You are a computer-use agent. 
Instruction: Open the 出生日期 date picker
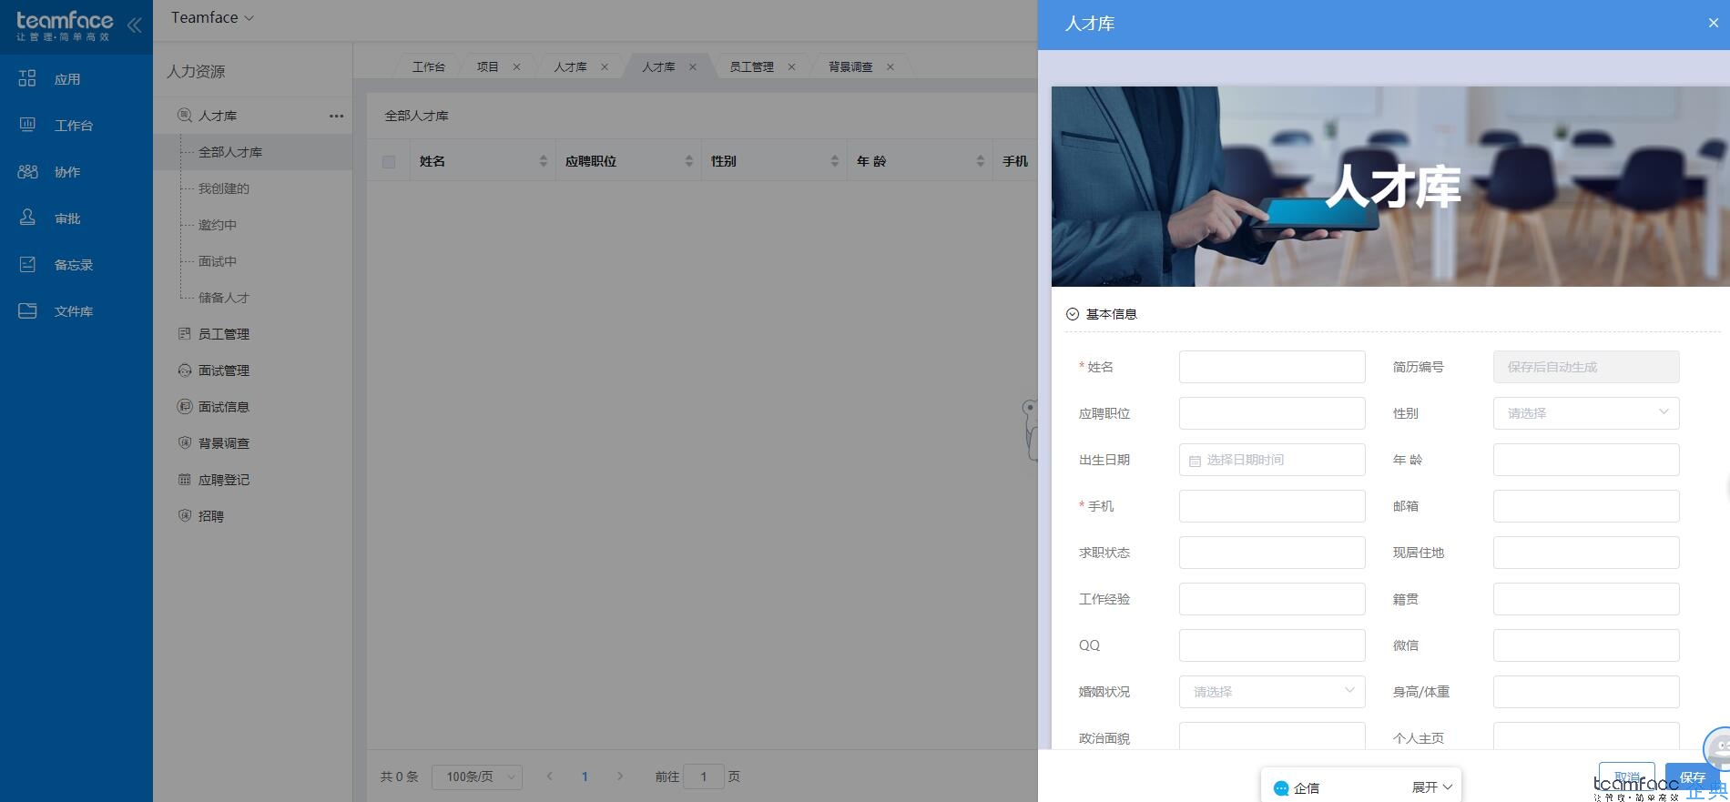1272,460
